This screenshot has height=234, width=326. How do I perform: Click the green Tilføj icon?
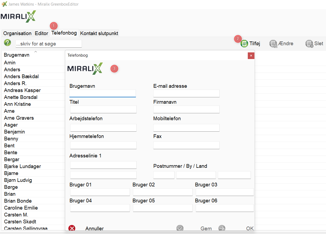[x=244, y=44]
